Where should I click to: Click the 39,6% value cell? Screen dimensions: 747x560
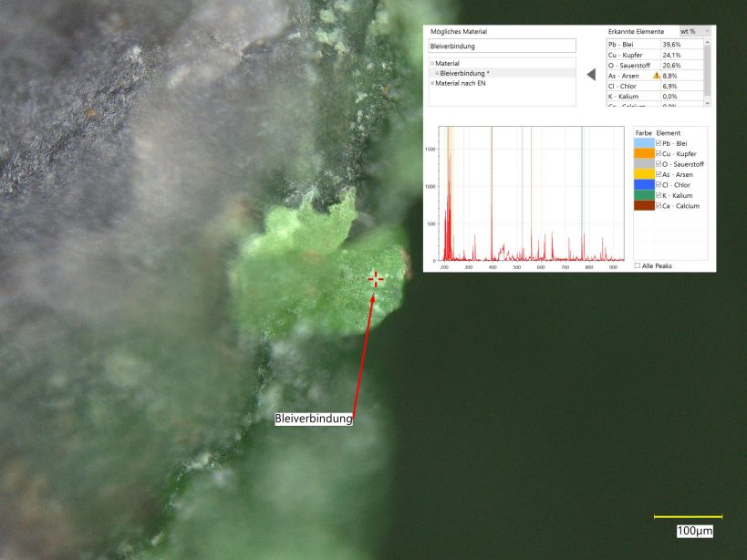pyautogui.click(x=682, y=45)
